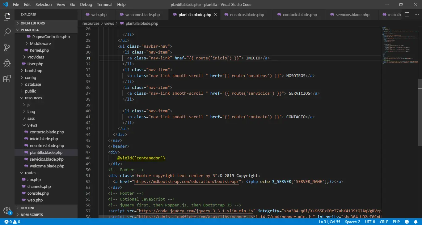Viewport: 422px width, 225px height.
Task: Close the plantilla.blade.php tab
Action: coord(215,14)
